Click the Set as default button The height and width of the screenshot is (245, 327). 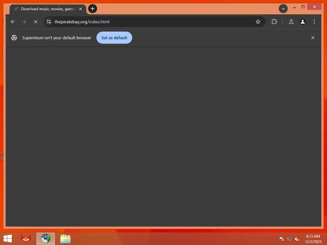[114, 38]
